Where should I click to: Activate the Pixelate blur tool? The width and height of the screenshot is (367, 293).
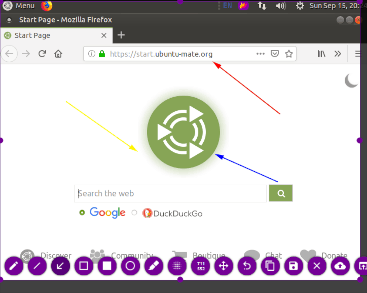click(176, 266)
